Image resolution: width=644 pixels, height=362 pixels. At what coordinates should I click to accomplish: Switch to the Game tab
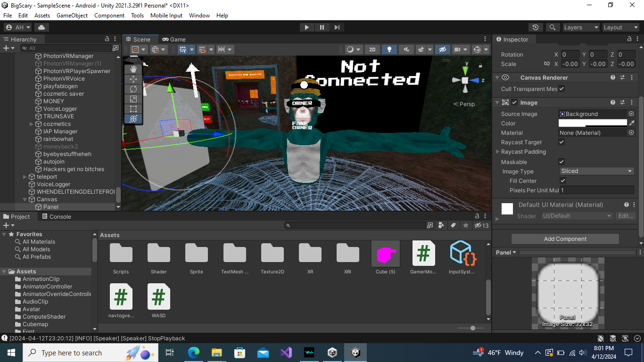(x=174, y=39)
